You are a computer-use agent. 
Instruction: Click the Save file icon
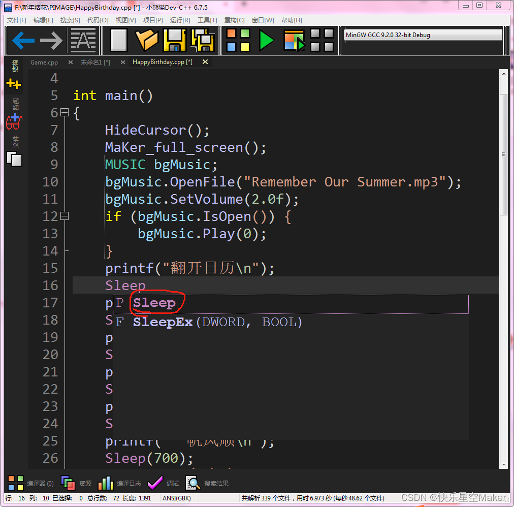click(x=175, y=40)
